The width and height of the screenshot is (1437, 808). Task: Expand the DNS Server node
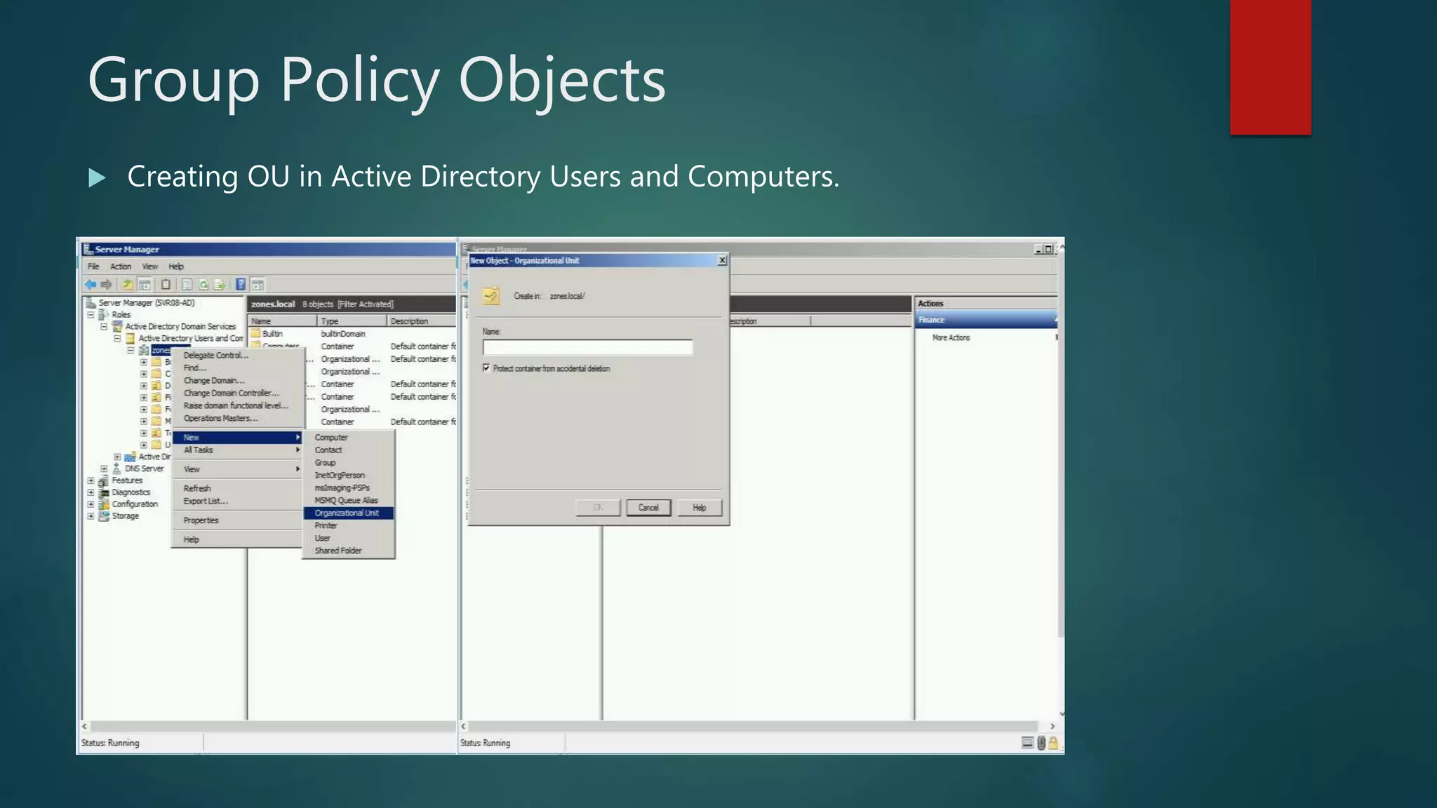104,469
